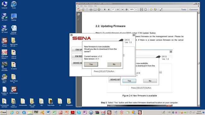
Task: Zoom in with the plus icon
Action: [126, 9]
